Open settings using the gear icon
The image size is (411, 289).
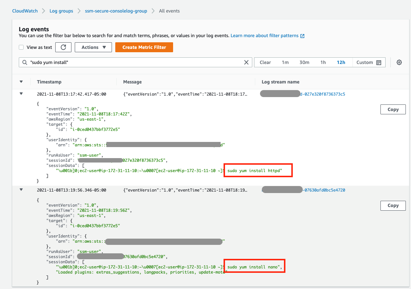tap(399, 62)
